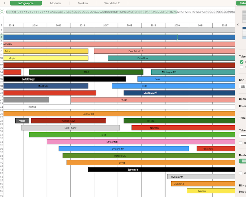The width and height of the screenshot is (246, 197).
Task: Tick the checkbox beneath the green Raster button
Action: point(241,173)
